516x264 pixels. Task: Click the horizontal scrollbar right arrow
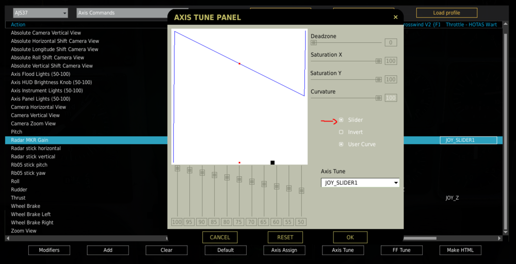pos(500,238)
